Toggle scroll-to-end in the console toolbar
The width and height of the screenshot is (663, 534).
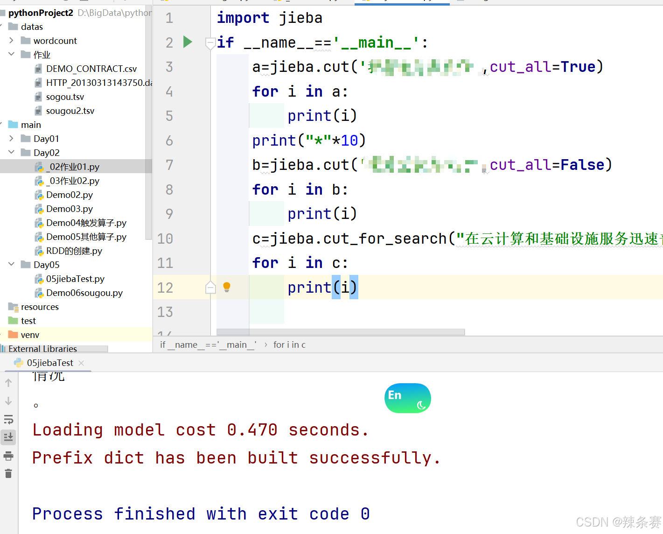8,437
